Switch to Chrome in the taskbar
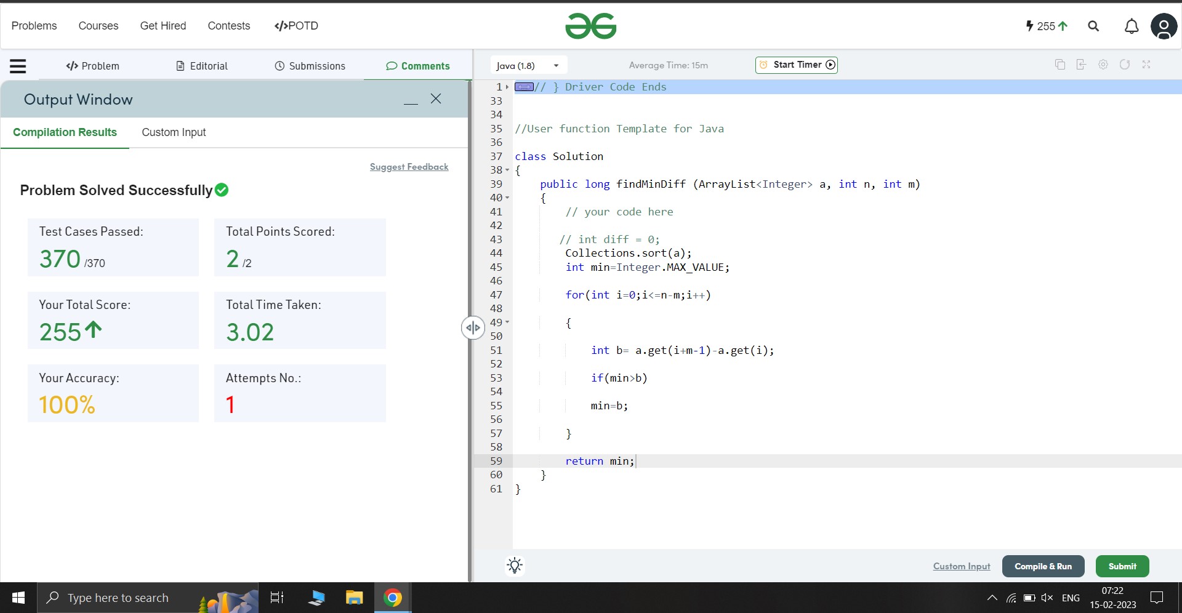 (x=393, y=598)
